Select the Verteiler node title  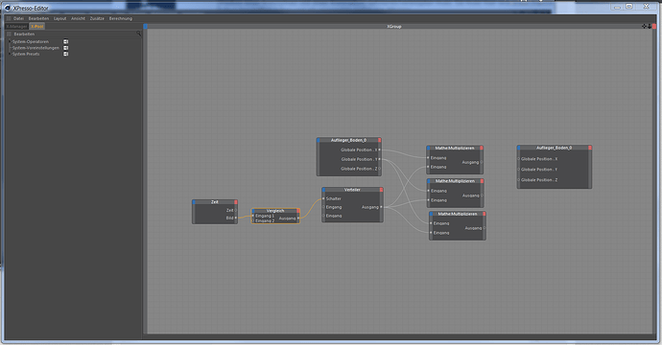pos(352,190)
